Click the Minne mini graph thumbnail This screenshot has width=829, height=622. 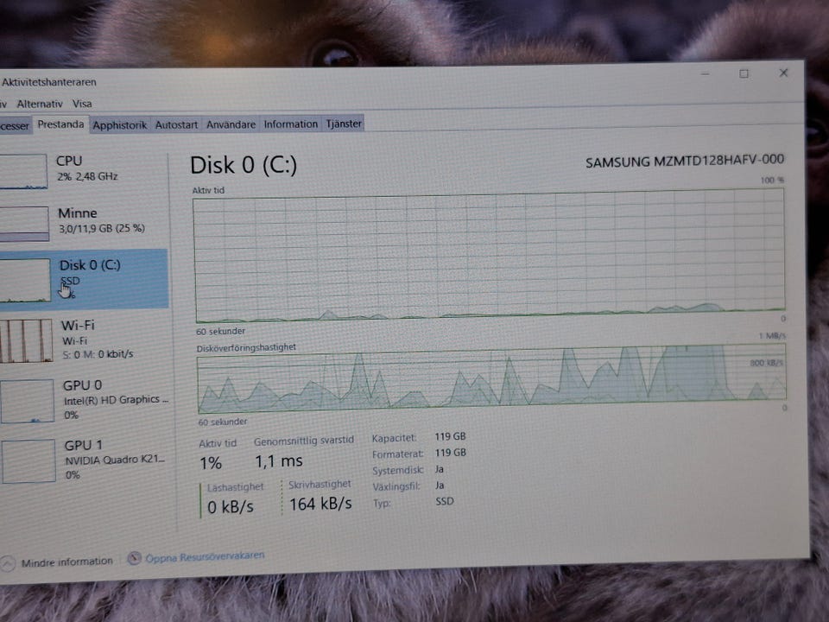[x=24, y=224]
